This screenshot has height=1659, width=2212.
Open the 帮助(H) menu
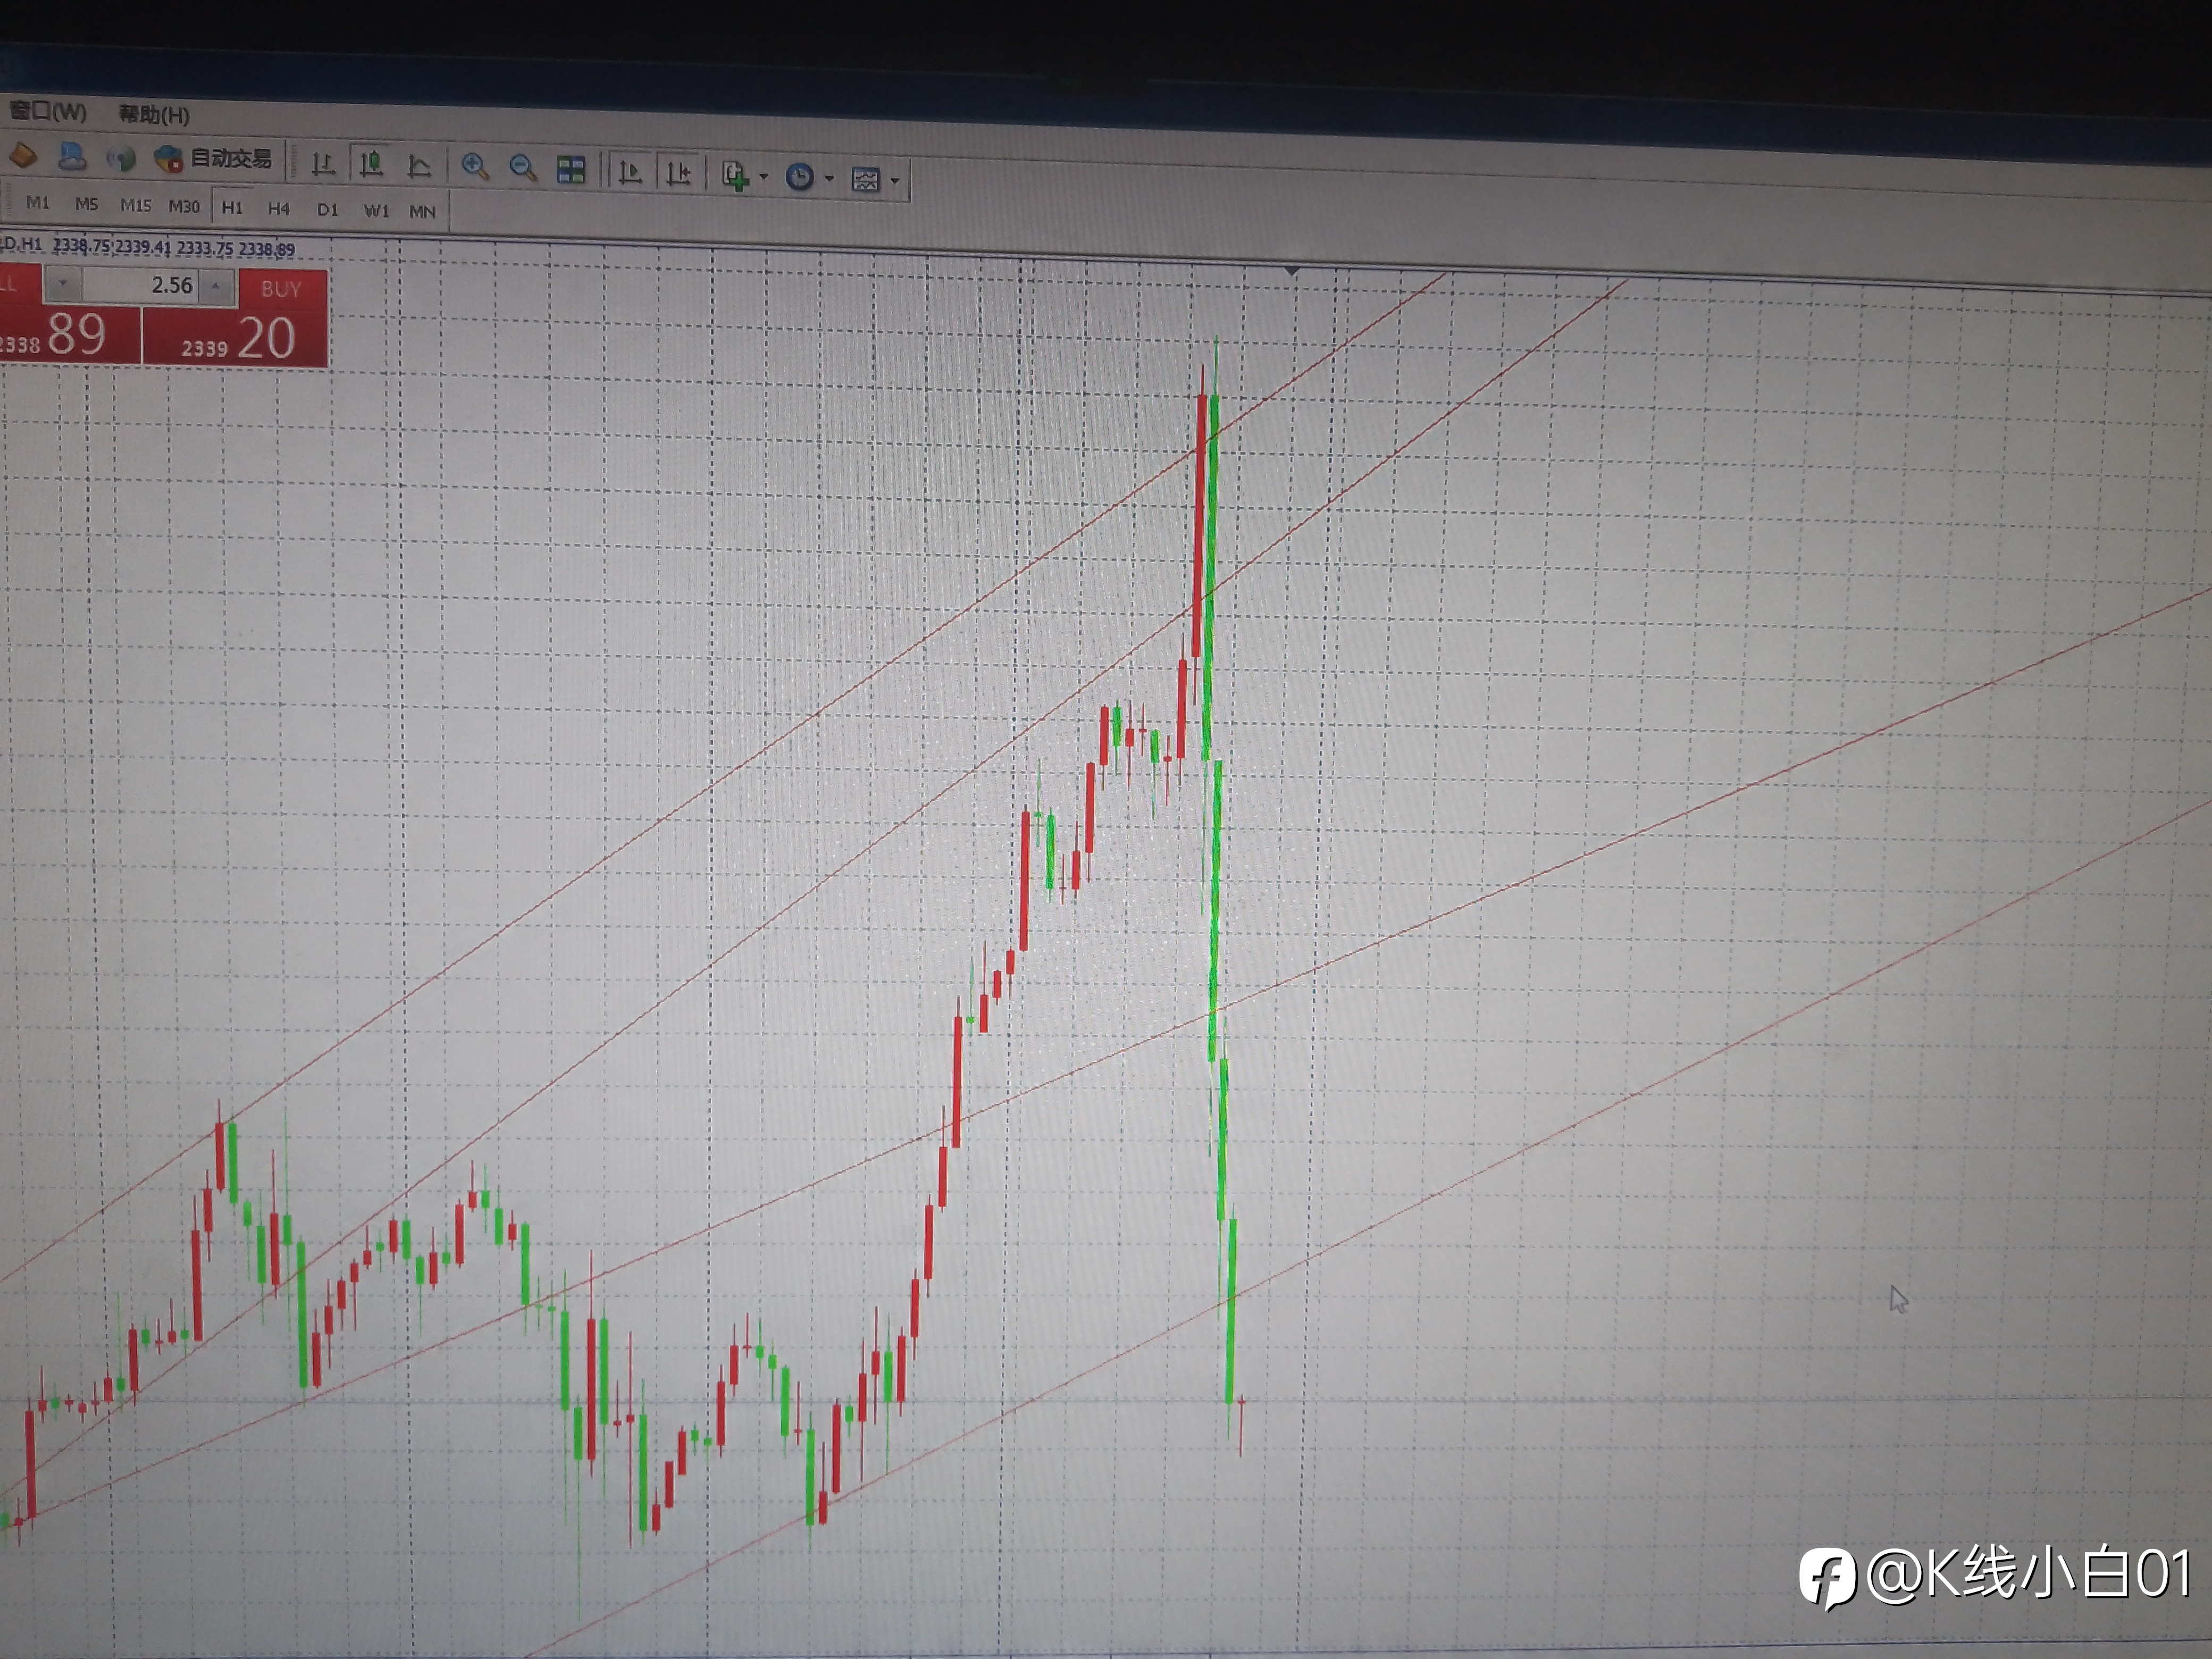click(154, 115)
